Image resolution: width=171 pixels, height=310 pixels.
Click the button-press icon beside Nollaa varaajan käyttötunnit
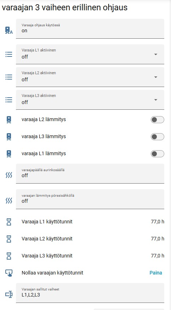(9, 273)
